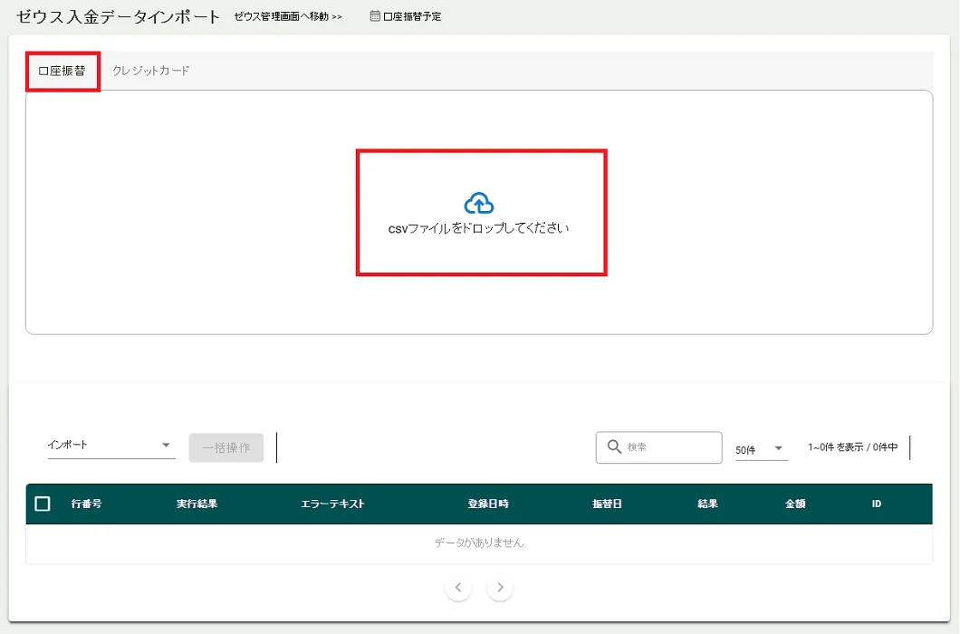Sort by 結果 column header
The image size is (960, 634).
click(707, 504)
